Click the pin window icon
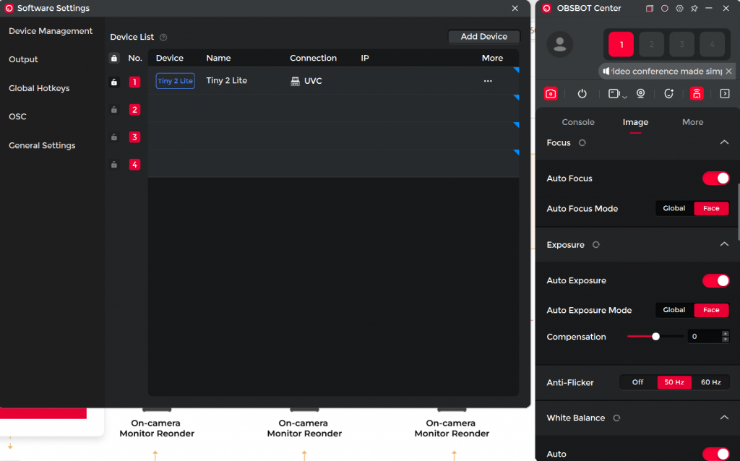Image resolution: width=740 pixels, height=461 pixels. [x=694, y=9]
